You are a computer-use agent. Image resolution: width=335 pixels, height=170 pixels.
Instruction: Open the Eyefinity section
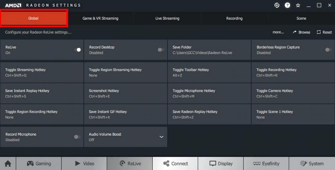pyautogui.click(x=266, y=163)
